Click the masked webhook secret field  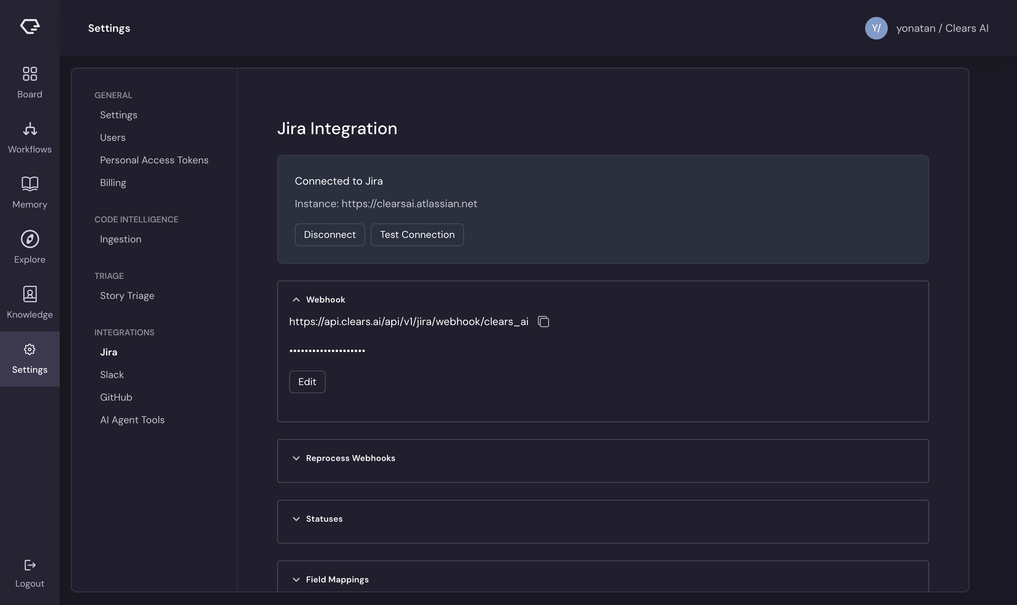[327, 351]
